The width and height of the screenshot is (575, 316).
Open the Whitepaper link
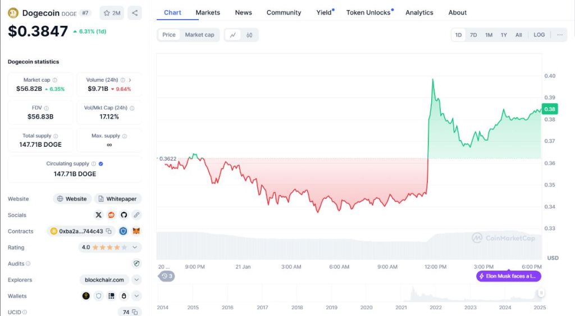pyautogui.click(x=118, y=199)
